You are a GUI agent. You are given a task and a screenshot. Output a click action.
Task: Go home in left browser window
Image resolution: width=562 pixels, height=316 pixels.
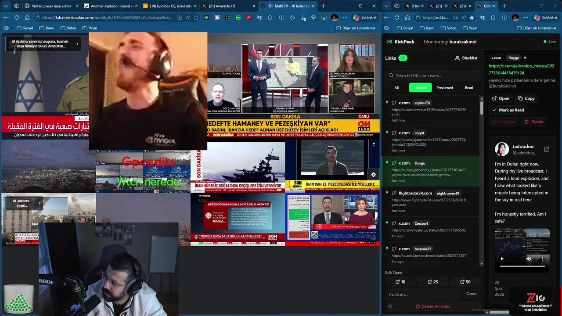[x=27, y=18]
